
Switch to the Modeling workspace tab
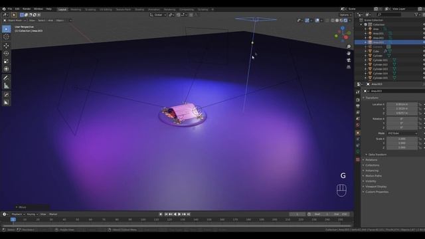coord(76,9)
